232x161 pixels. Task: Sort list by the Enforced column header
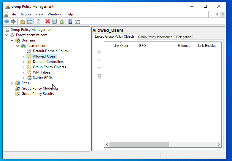click(x=184, y=46)
